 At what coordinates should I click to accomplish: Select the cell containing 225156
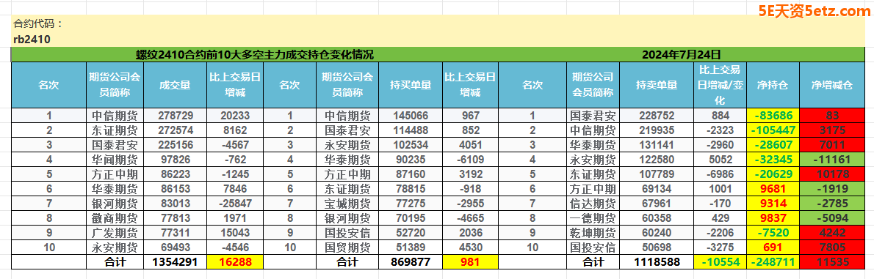(x=175, y=145)
